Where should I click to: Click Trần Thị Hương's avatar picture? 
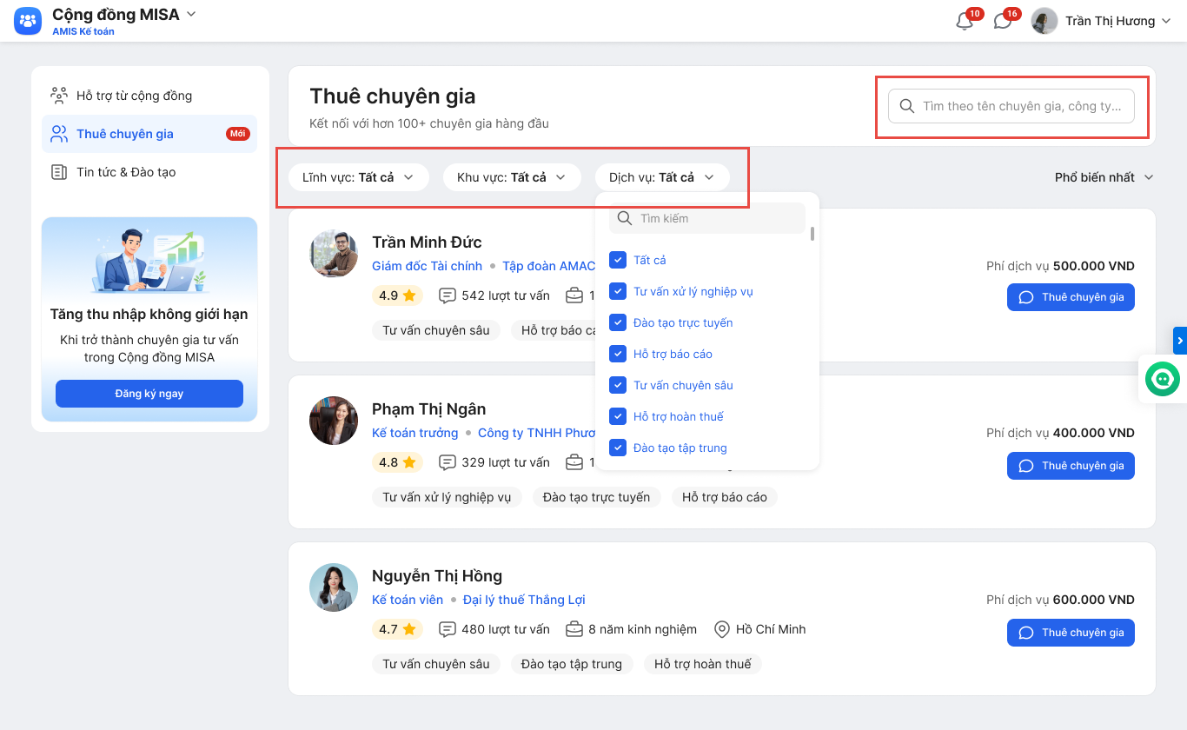[x=1044, y=21]
